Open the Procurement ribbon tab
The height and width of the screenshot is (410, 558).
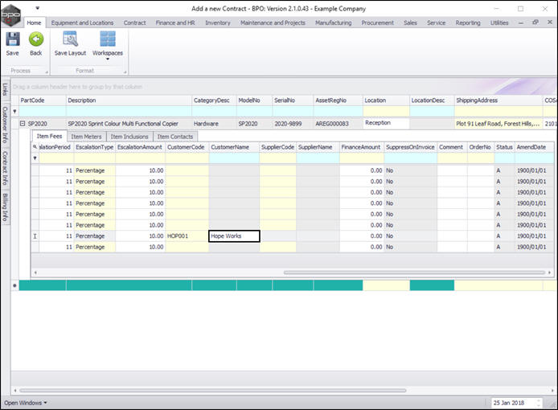(x=378, y=23)
